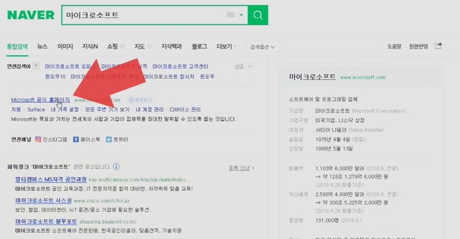460x239 pixels.
Task: Open the 디바이스 관리 sublink
Action: tap(185, 109)
